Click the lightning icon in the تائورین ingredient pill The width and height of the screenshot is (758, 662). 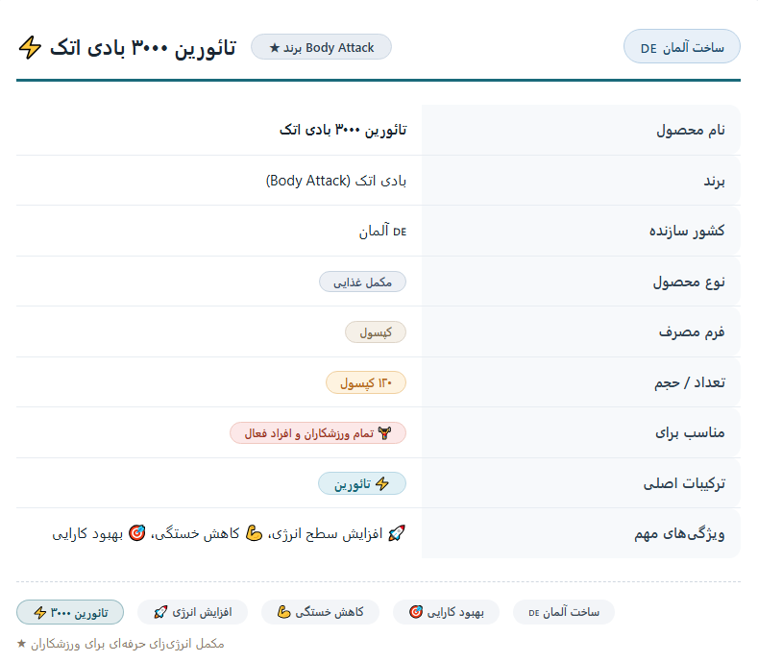click(x=382, y=483)
